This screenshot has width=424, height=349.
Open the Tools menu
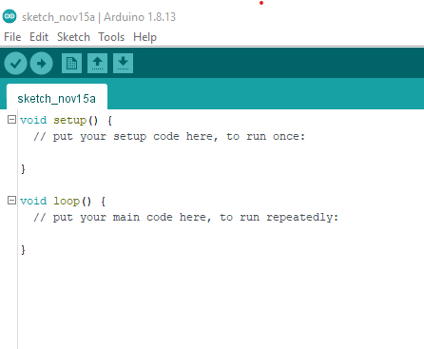(x=111, y=37)
